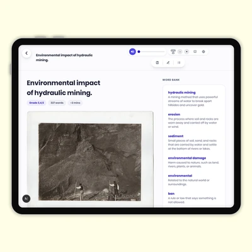Click the 327 words badge
252x252 pixels.
[57, 103]
